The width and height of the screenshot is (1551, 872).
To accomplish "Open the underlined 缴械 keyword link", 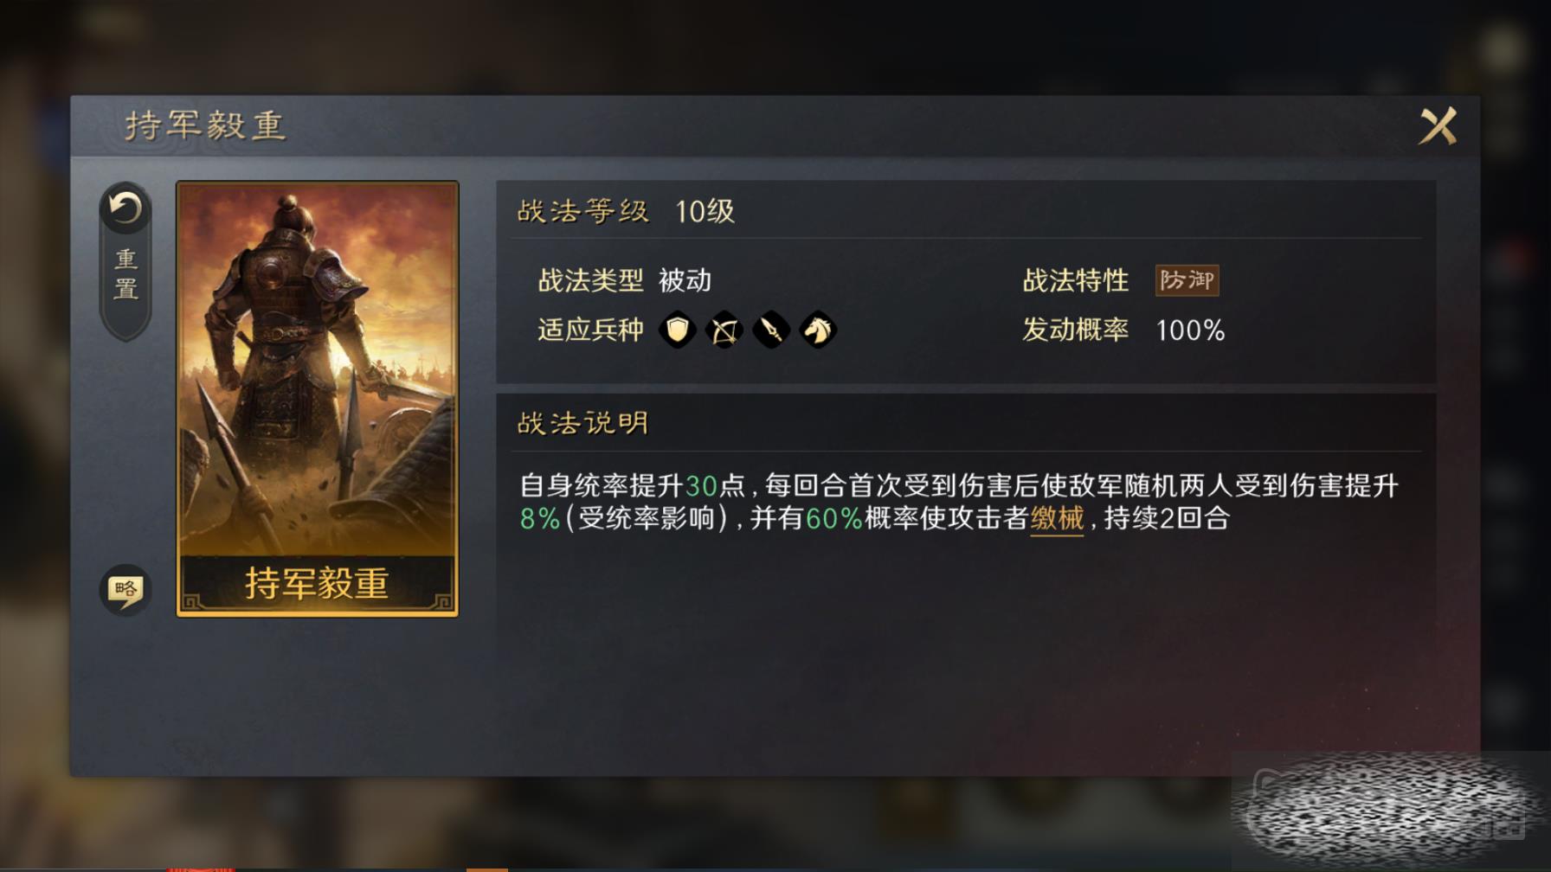I will tap(1057, 518).
